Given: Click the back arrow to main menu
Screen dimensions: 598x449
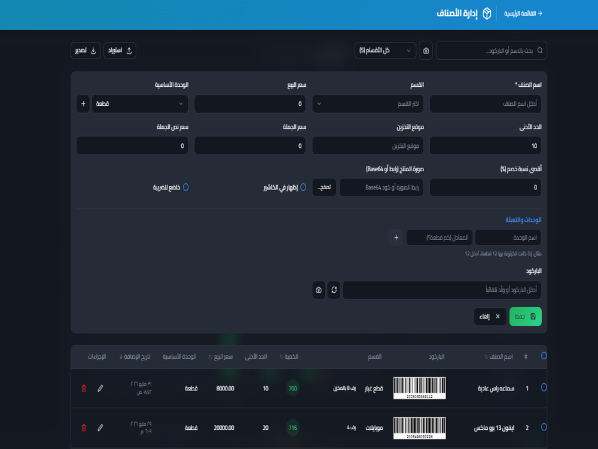Looking at the screenshot, I should [x=539, y=13].
